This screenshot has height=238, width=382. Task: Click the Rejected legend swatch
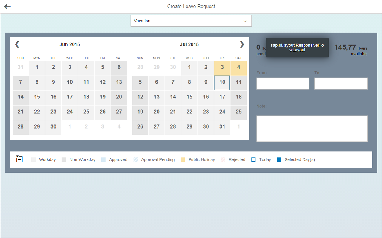tap(223, 160)
